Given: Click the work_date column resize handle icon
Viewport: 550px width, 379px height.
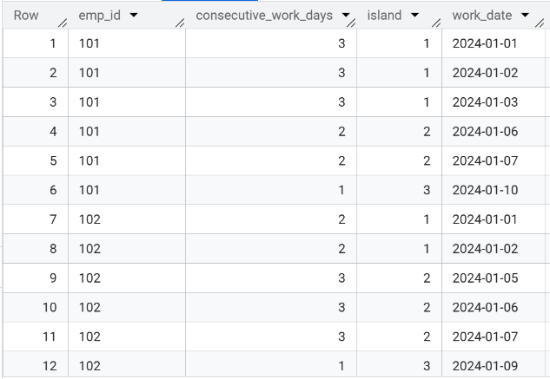Looking at the screenshot, I should 540,23.
